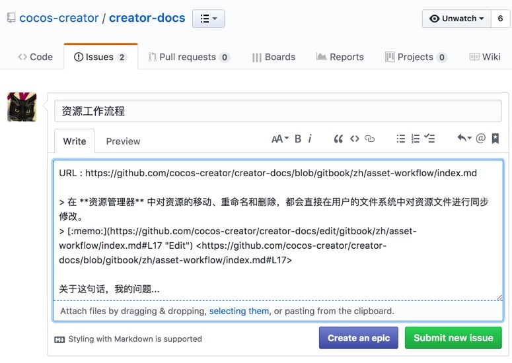Select the Write tab

[75, 141]
